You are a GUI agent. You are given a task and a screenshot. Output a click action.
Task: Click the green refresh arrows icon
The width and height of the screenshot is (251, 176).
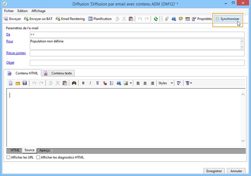point(156,19)
